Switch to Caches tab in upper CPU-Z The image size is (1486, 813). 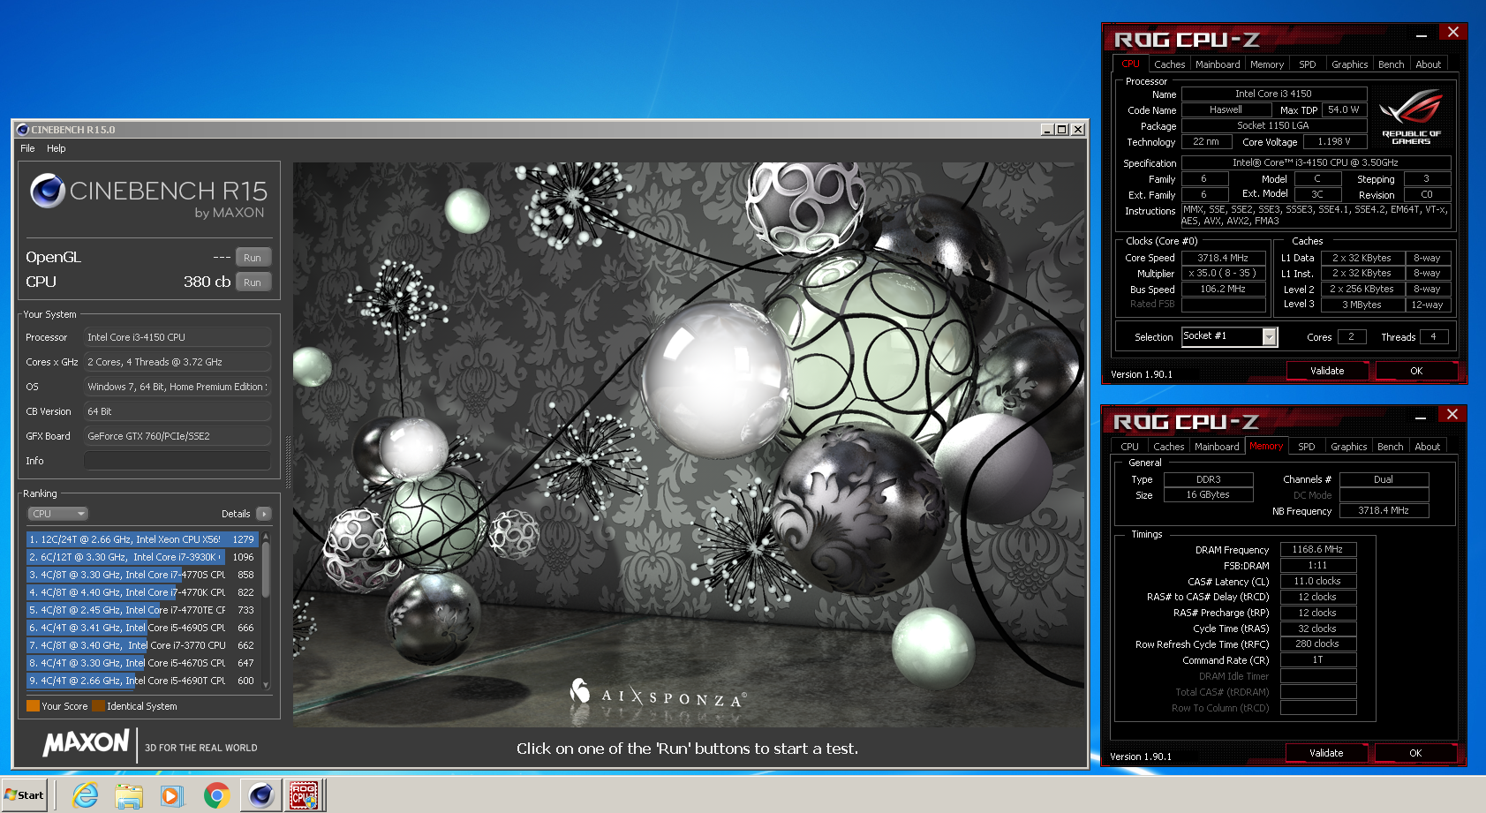1169,64
